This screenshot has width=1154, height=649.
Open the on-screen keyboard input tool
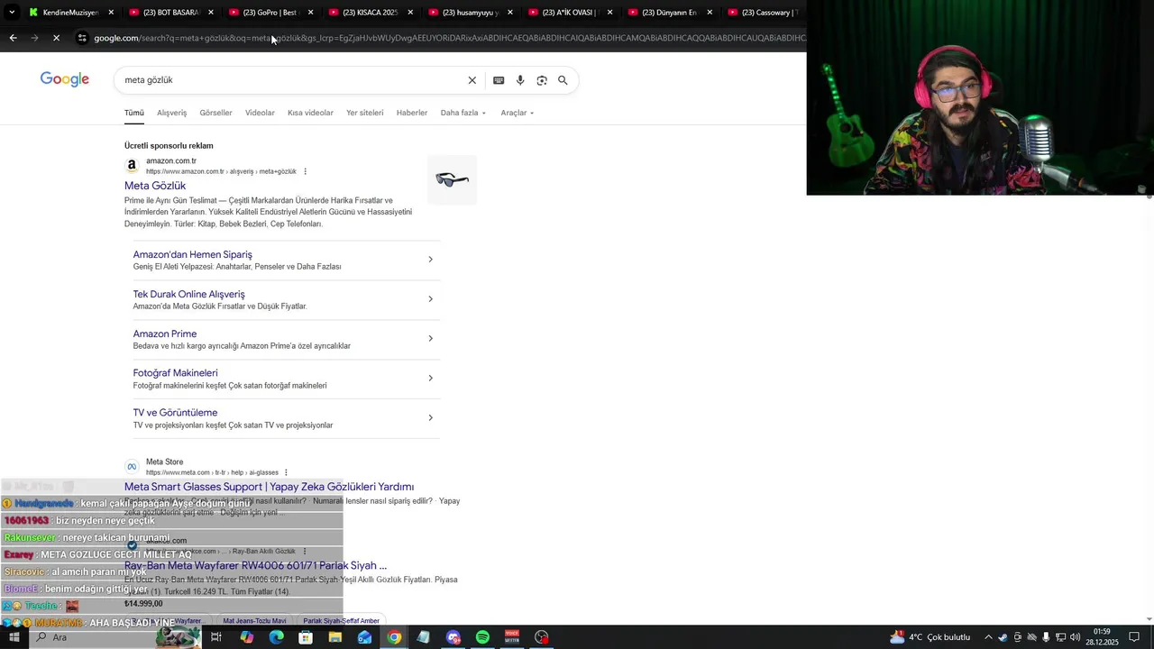[x=499, y=80]
